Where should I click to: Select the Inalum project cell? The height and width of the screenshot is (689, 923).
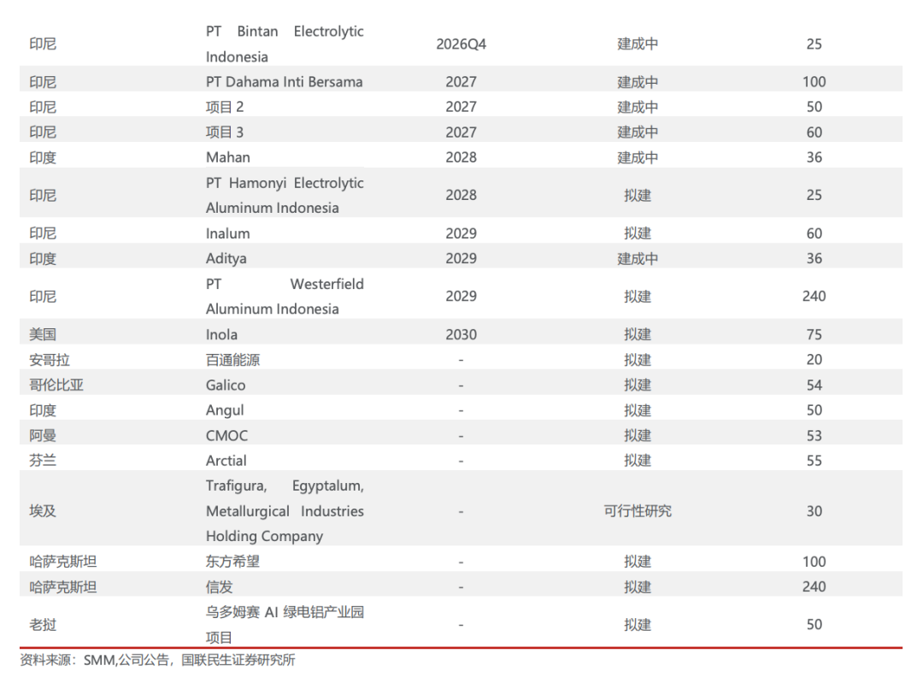228,233
